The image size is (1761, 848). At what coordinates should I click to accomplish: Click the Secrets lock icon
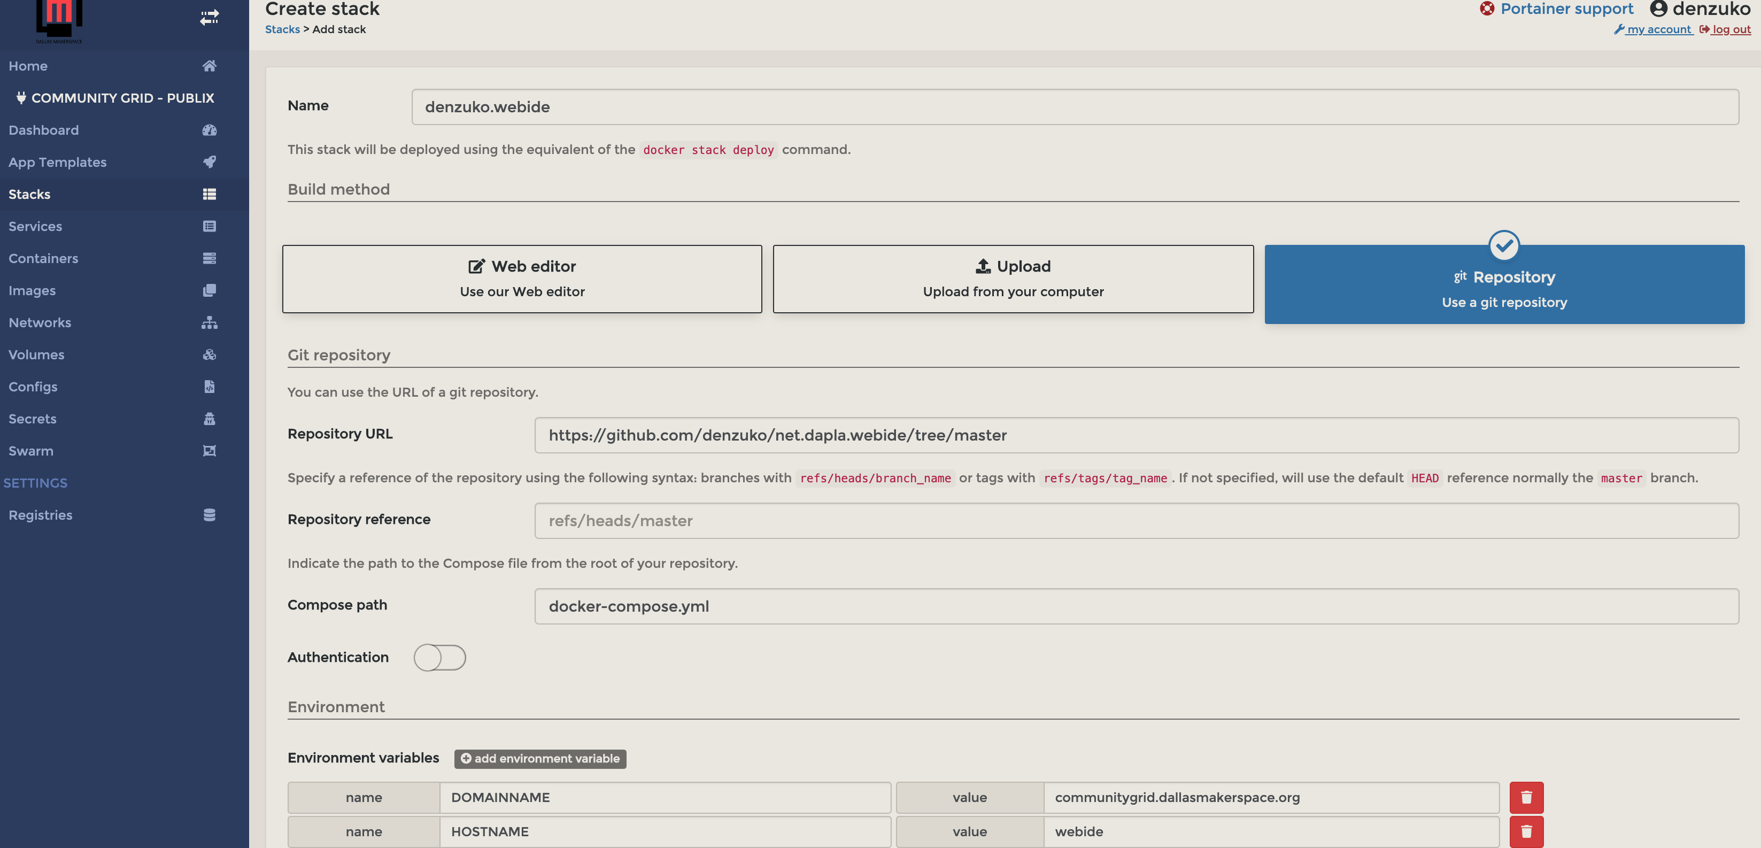tap(209, 419)
